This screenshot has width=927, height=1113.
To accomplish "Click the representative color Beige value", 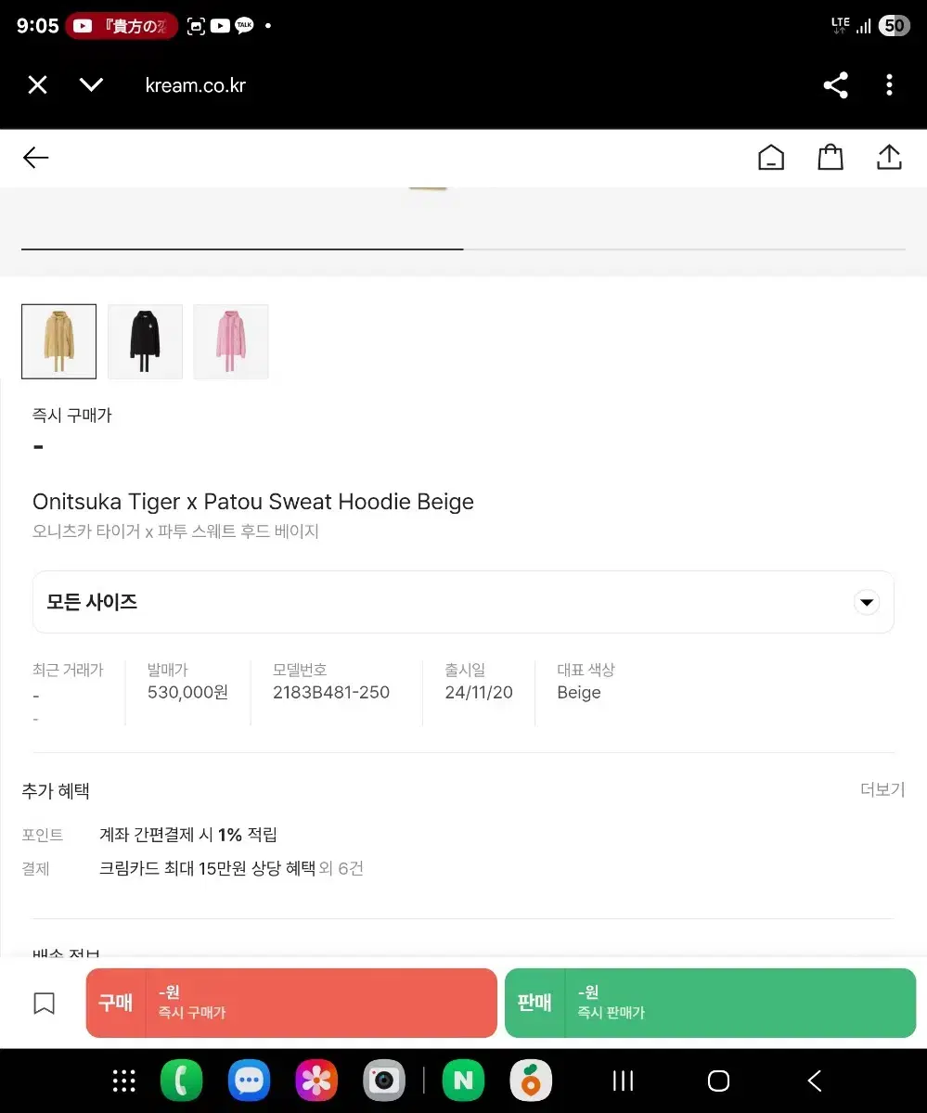I will [579, 693].
